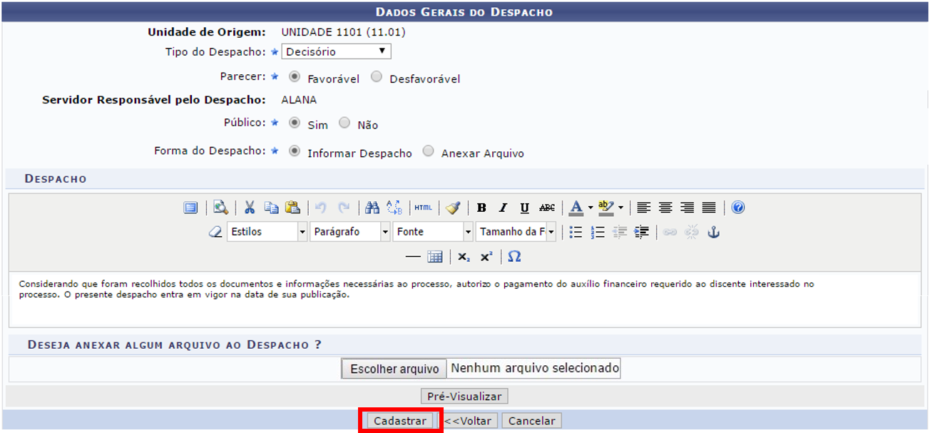Open the HTML source editor
Screen dimensions: 930x433
tap(423, 208)
